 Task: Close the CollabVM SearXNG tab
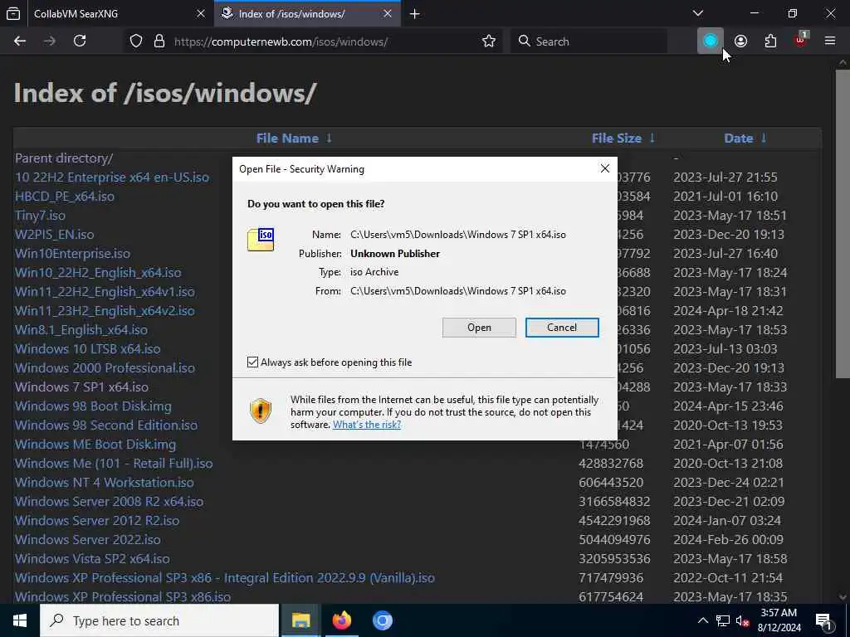[x=201, y=14]
